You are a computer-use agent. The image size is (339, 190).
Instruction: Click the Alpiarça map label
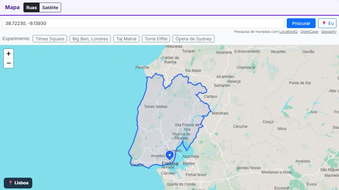[x=234, y=81]
